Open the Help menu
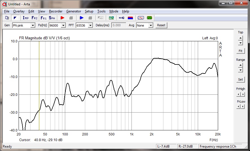 point(126,11)
